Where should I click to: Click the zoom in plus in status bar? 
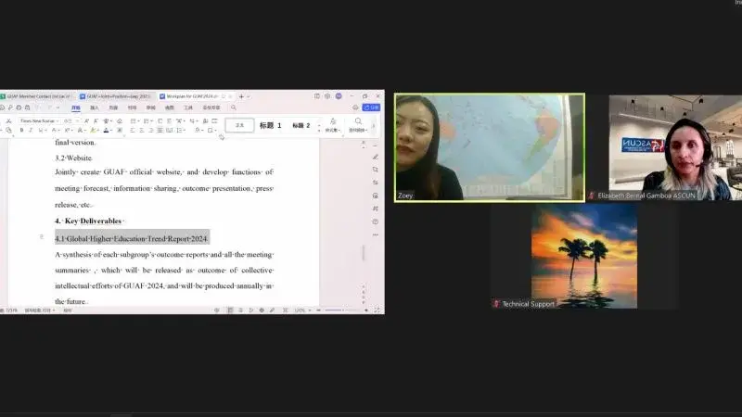click(x=366, y=310)
